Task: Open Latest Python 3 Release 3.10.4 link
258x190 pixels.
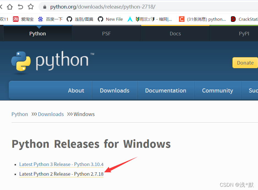Action: tap(61, 164)
